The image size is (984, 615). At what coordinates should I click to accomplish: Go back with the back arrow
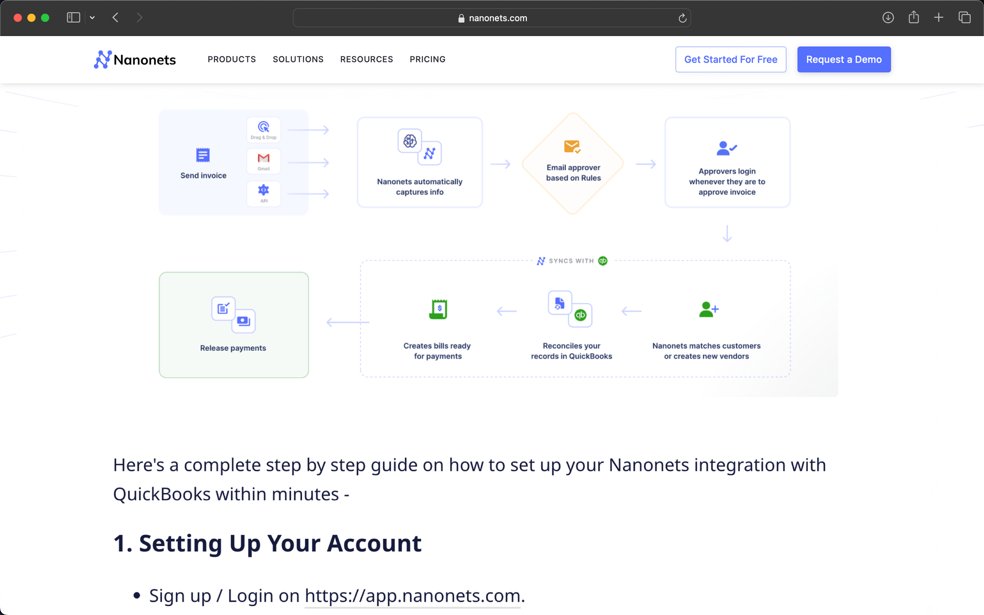[116, 18]
